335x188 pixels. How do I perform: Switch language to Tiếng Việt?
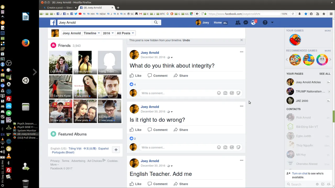pos(75,149)
